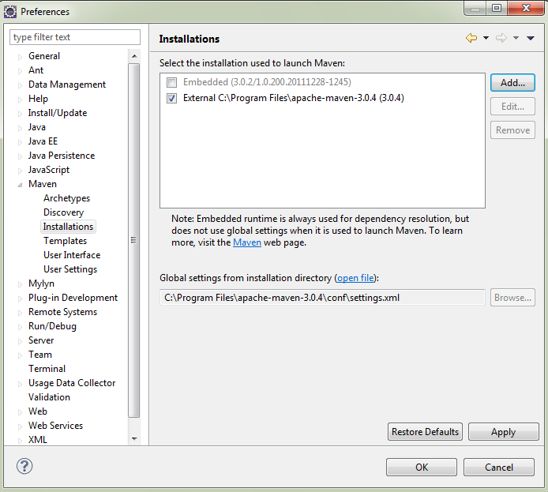
Task: Expand the Run/Debug tree node
Action: (20, 327)
